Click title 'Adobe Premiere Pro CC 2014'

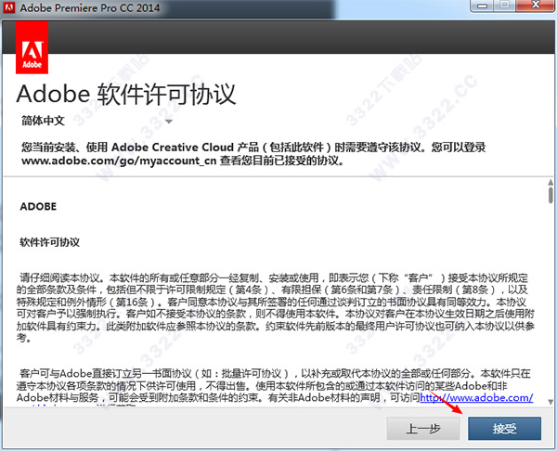click(x=90, y=7)
